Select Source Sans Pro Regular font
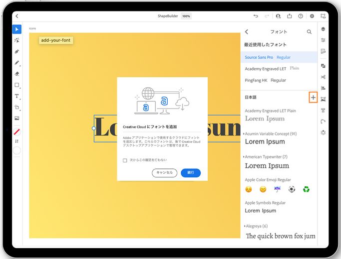Viewport: 341px width, 259px height. (x=279, y=57)
